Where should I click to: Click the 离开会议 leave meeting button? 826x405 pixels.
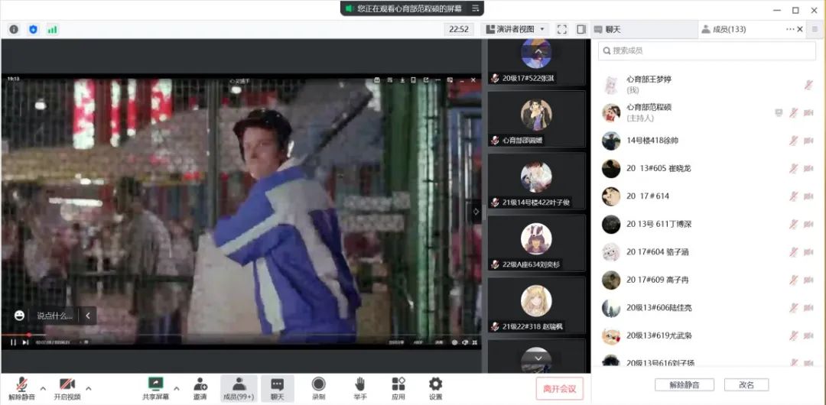pyautogui.click(x=560, y=388)
